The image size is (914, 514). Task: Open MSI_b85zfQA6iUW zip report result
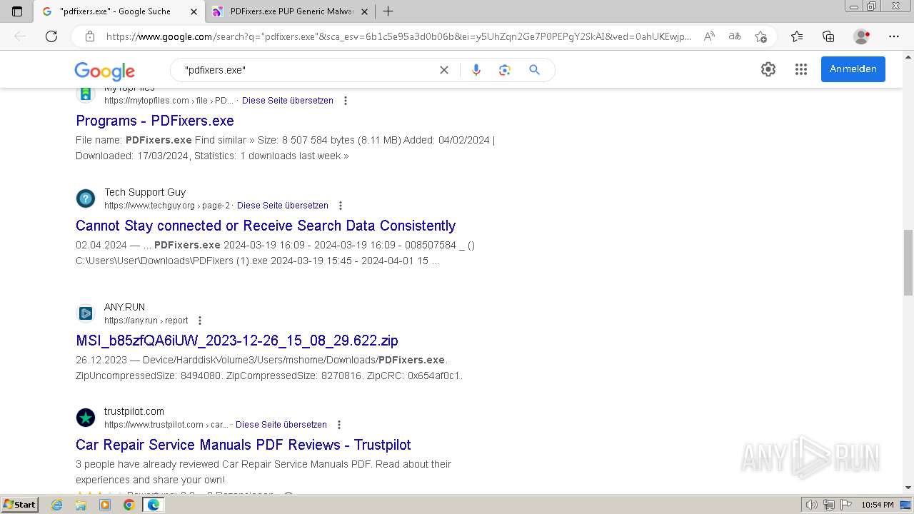tap(237, 341)
